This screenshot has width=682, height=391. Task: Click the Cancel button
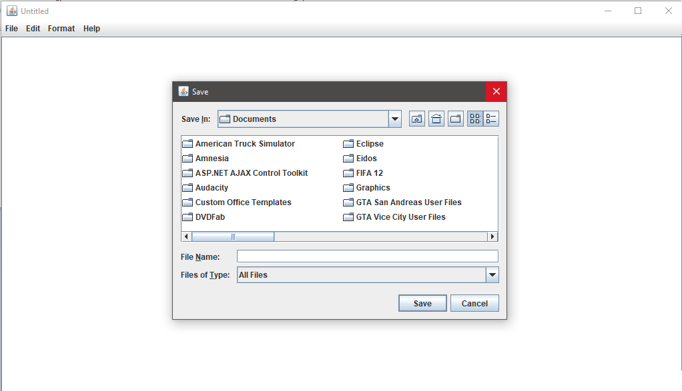[474, 303]
